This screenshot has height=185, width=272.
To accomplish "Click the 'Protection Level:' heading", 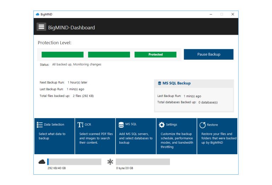I will 55,43.
